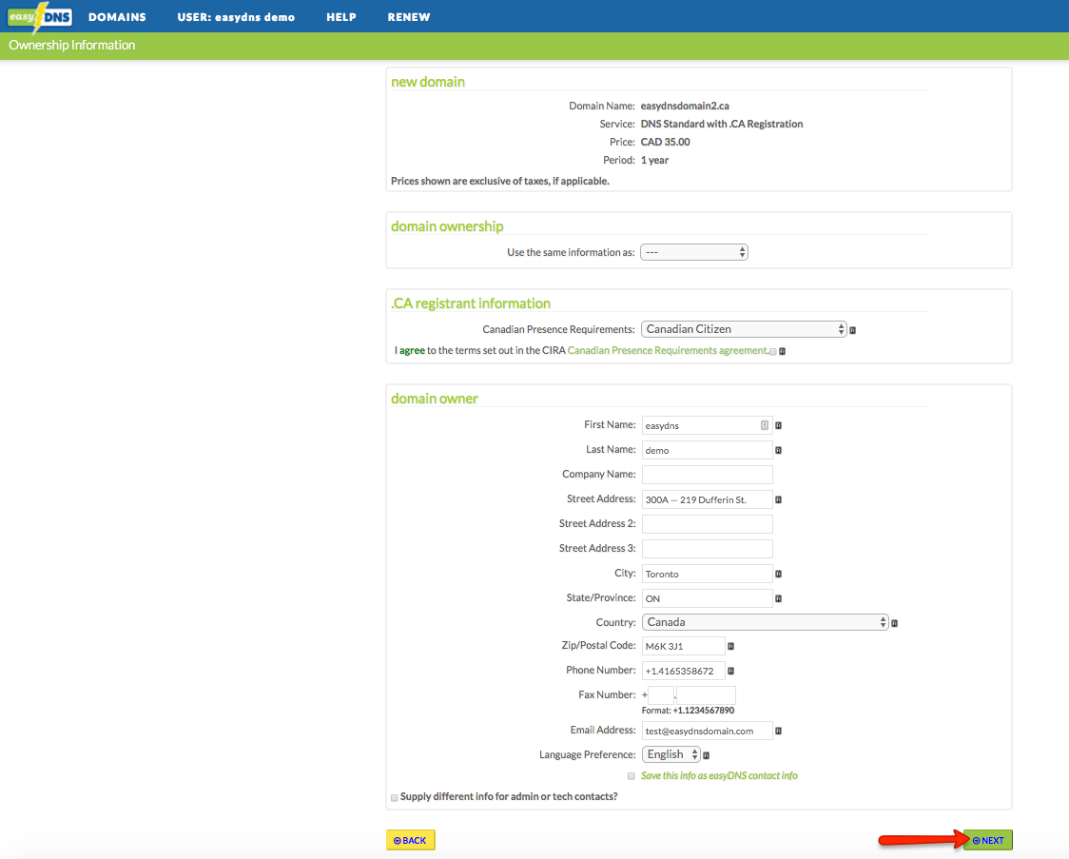Check the CIRA agreement checkbox
The width and height of the screenshot is (1069, 859).
tap(772, 352)
